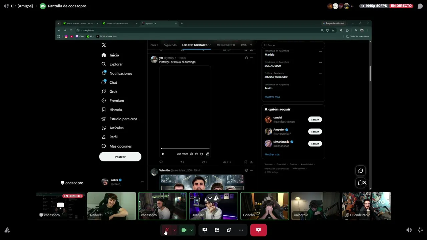
Task: Open camera options arrow beside the camera
Action: point(191,230)
